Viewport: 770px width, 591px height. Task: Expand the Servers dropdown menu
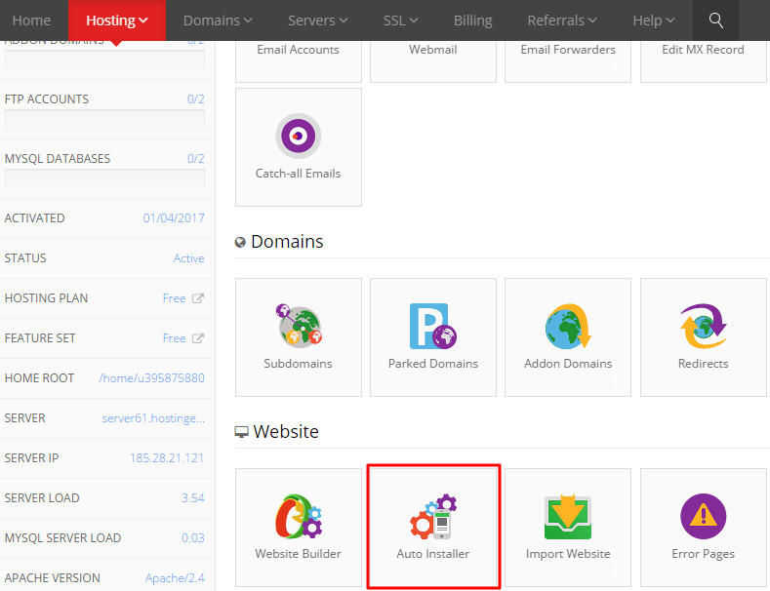point(318,20)
